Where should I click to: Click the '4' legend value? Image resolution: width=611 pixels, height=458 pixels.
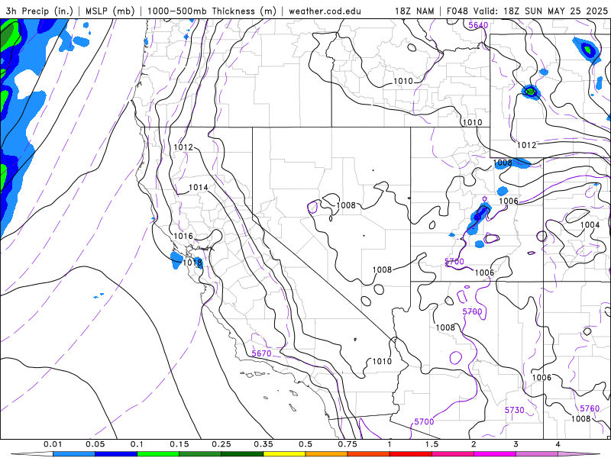click(x=558, y=444)
